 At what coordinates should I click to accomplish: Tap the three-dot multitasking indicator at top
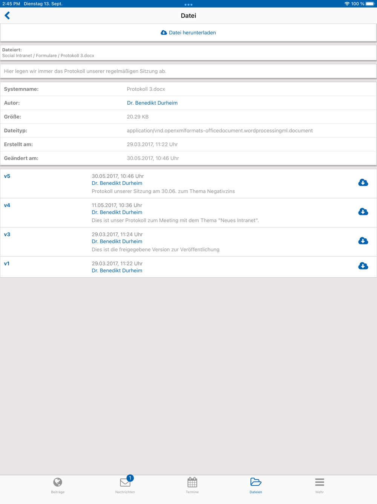click(188, 5)
